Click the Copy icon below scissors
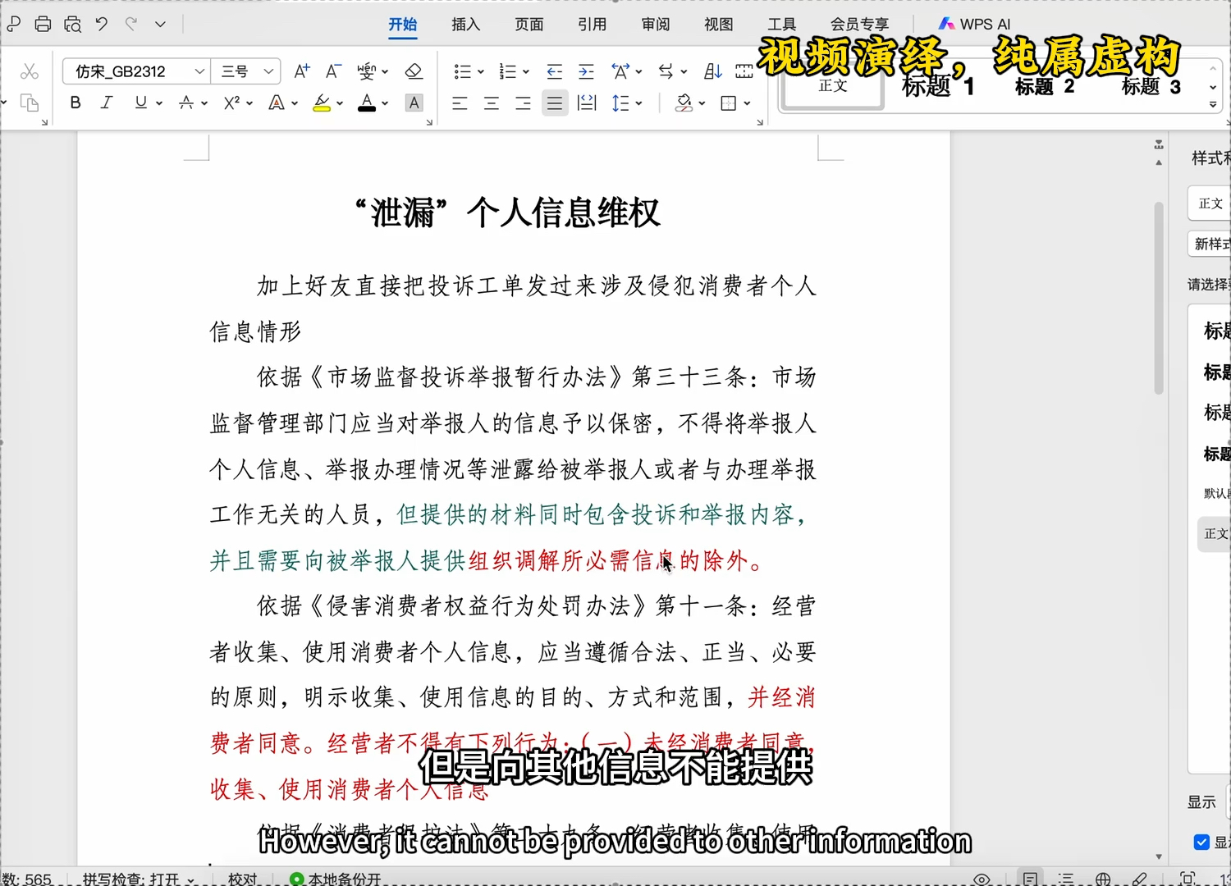 click(30, 103)
